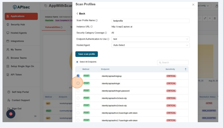
Task: Click the collapse sidebar arrow icon
Action: click(x=35, y=116)
